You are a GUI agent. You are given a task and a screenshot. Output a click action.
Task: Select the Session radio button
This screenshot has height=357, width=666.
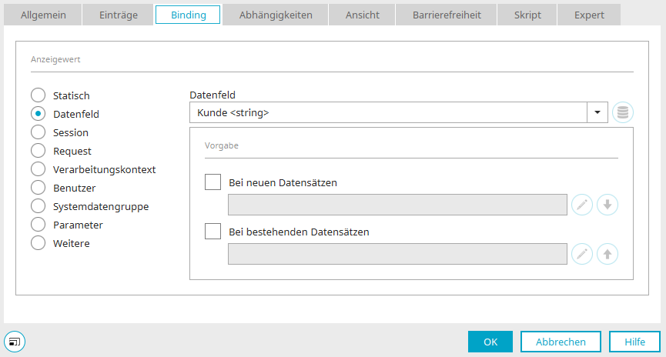click(38, 132)
